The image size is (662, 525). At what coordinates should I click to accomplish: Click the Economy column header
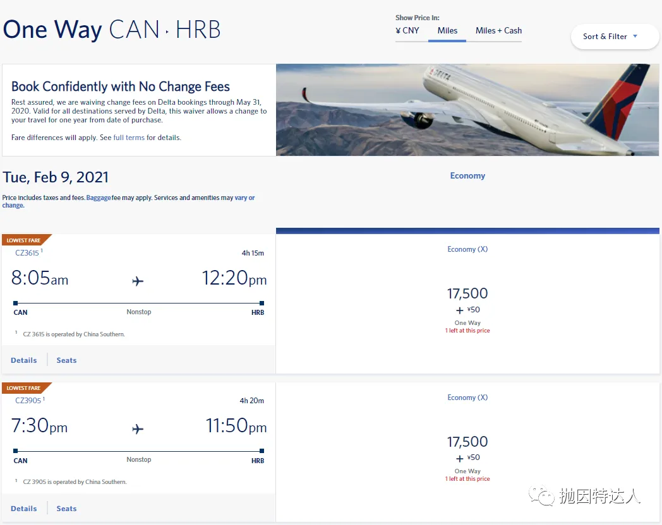467,176
